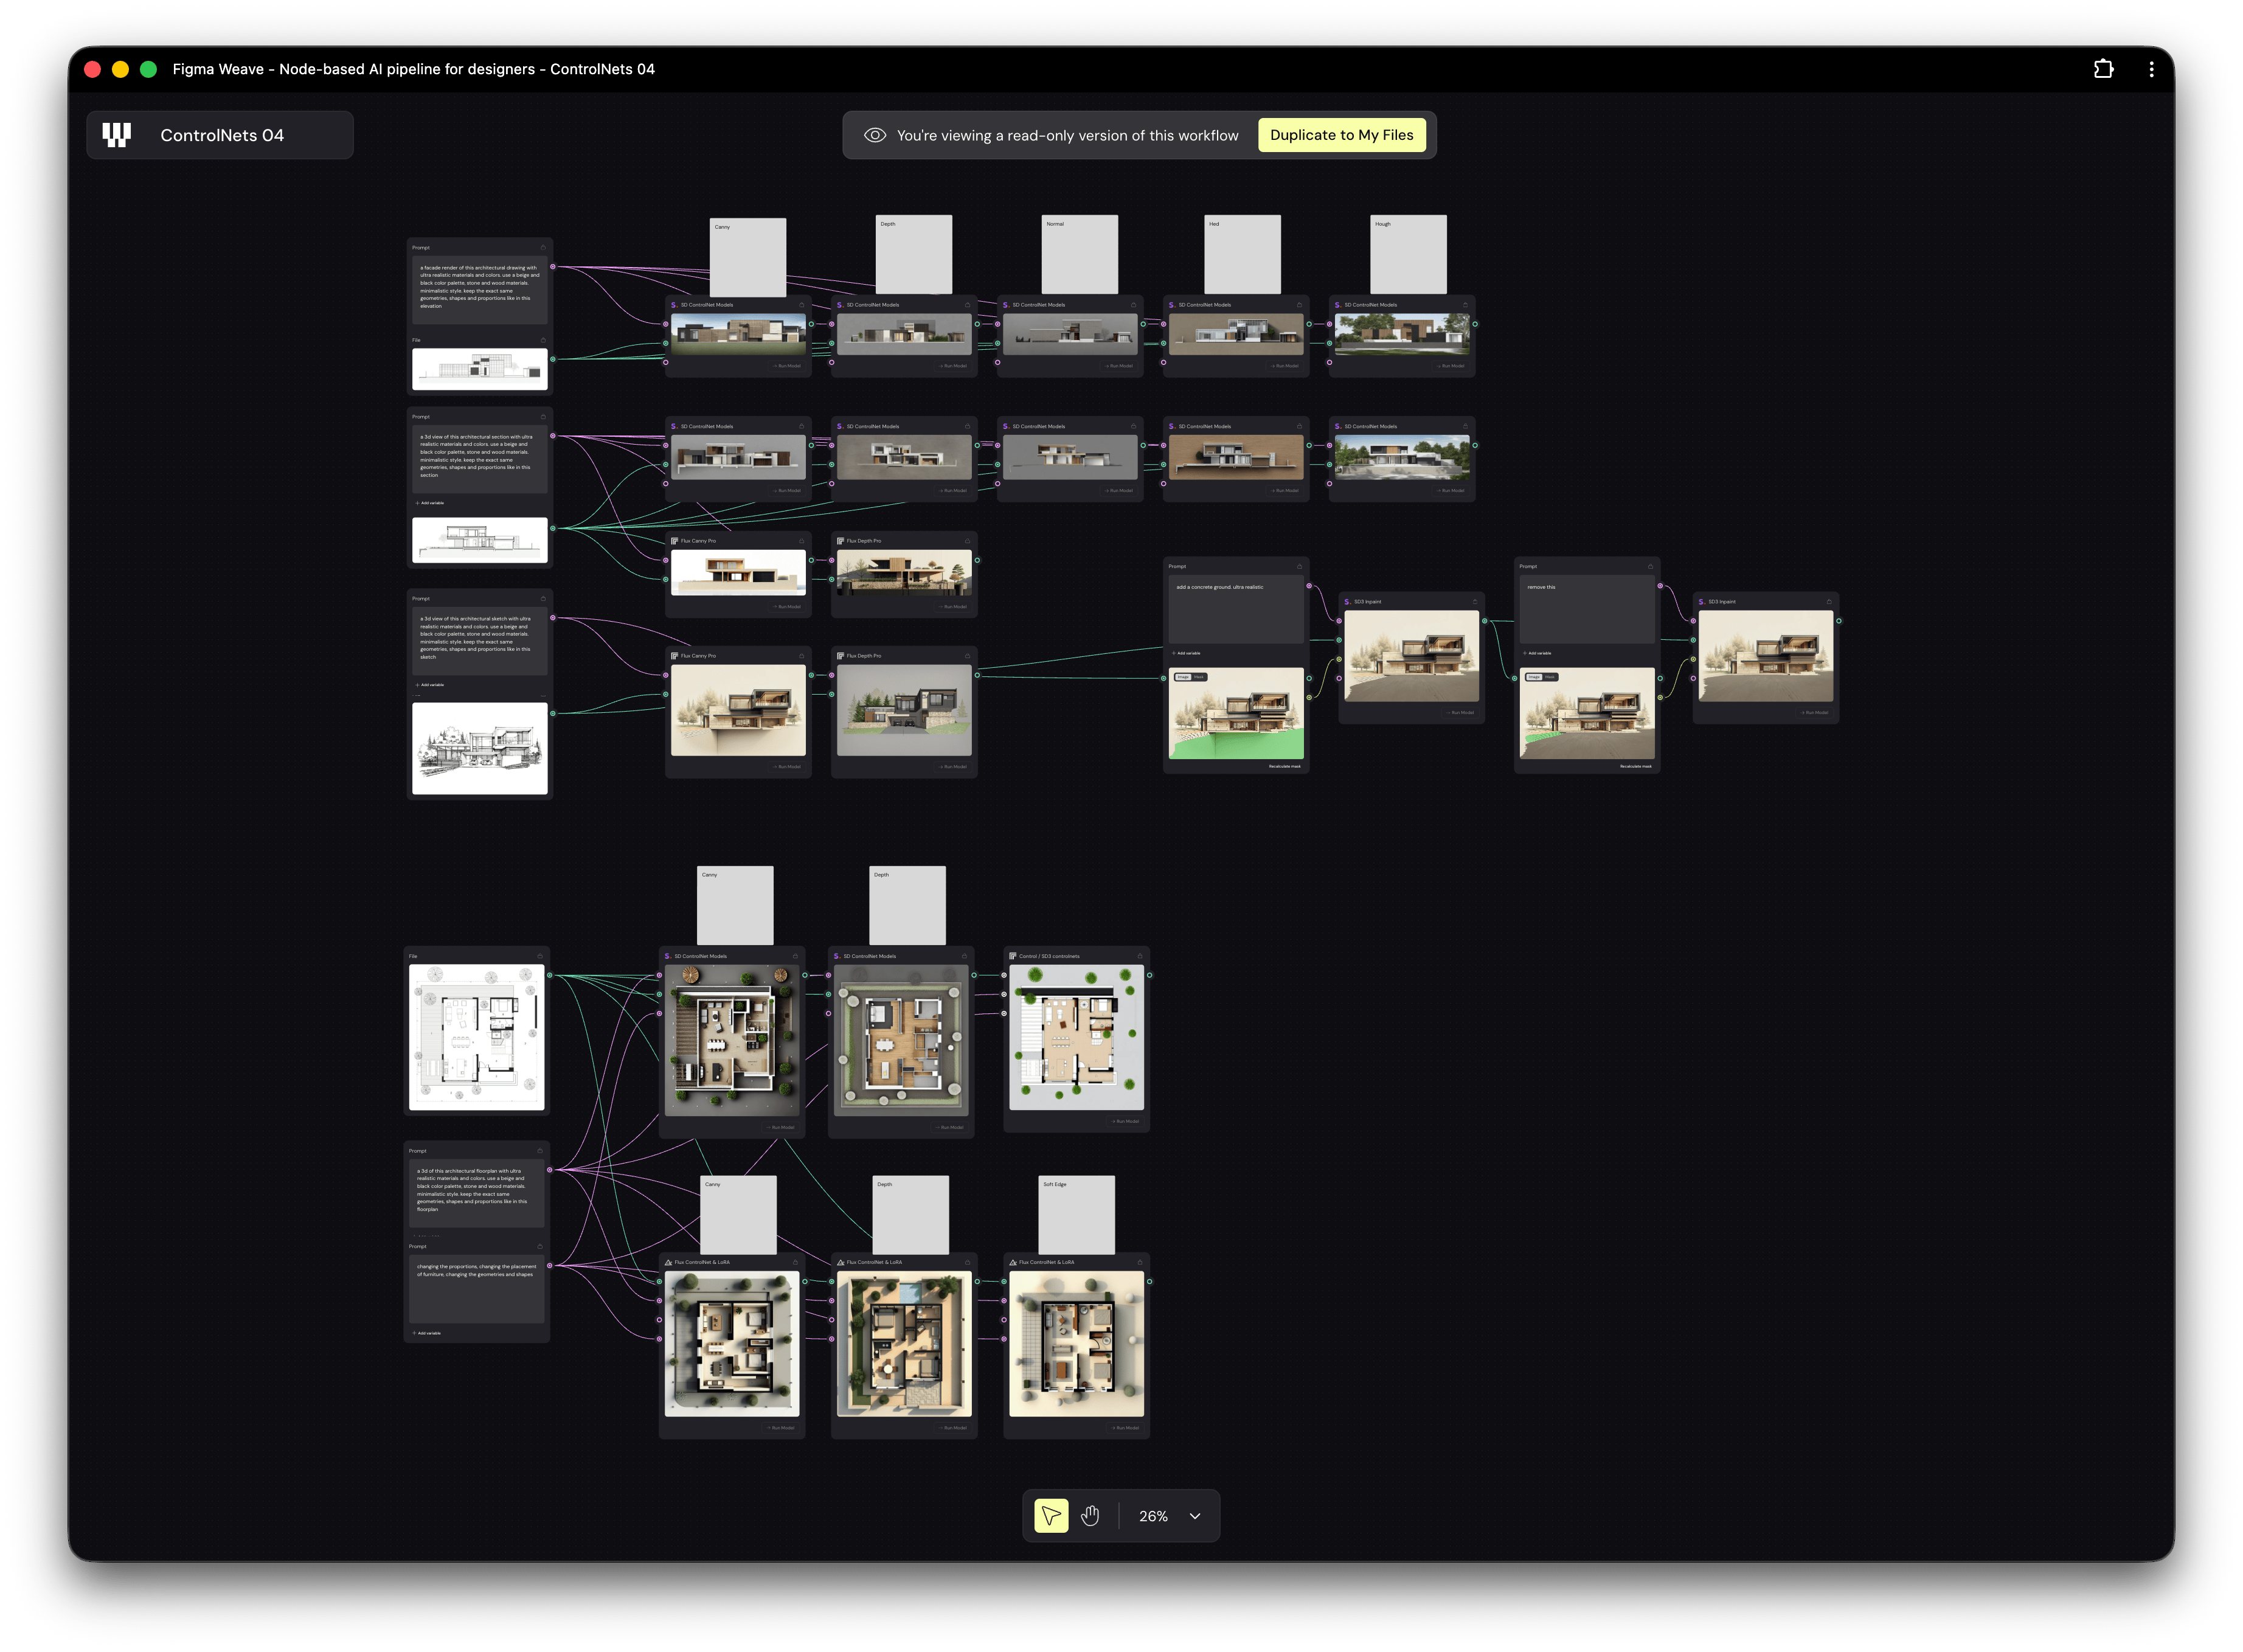The image size is (2243, 1652).
Task: Switch to the Mask tab on the concrete ground node
Action: click(x=1199, y=677)
